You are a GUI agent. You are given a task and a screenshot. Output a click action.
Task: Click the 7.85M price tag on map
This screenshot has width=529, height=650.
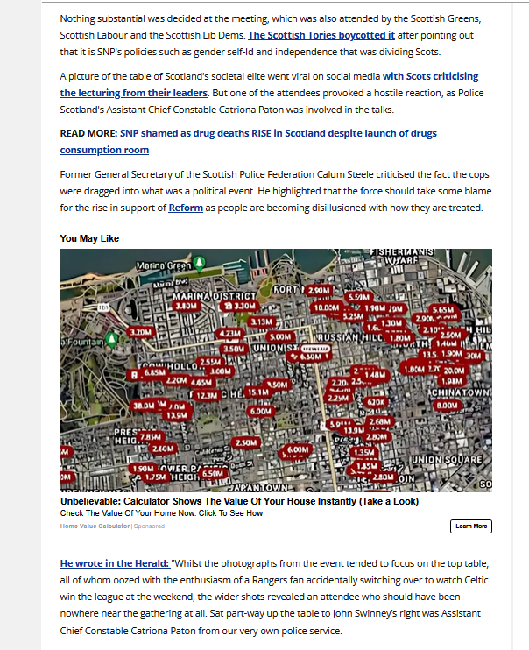pos(150,436)
